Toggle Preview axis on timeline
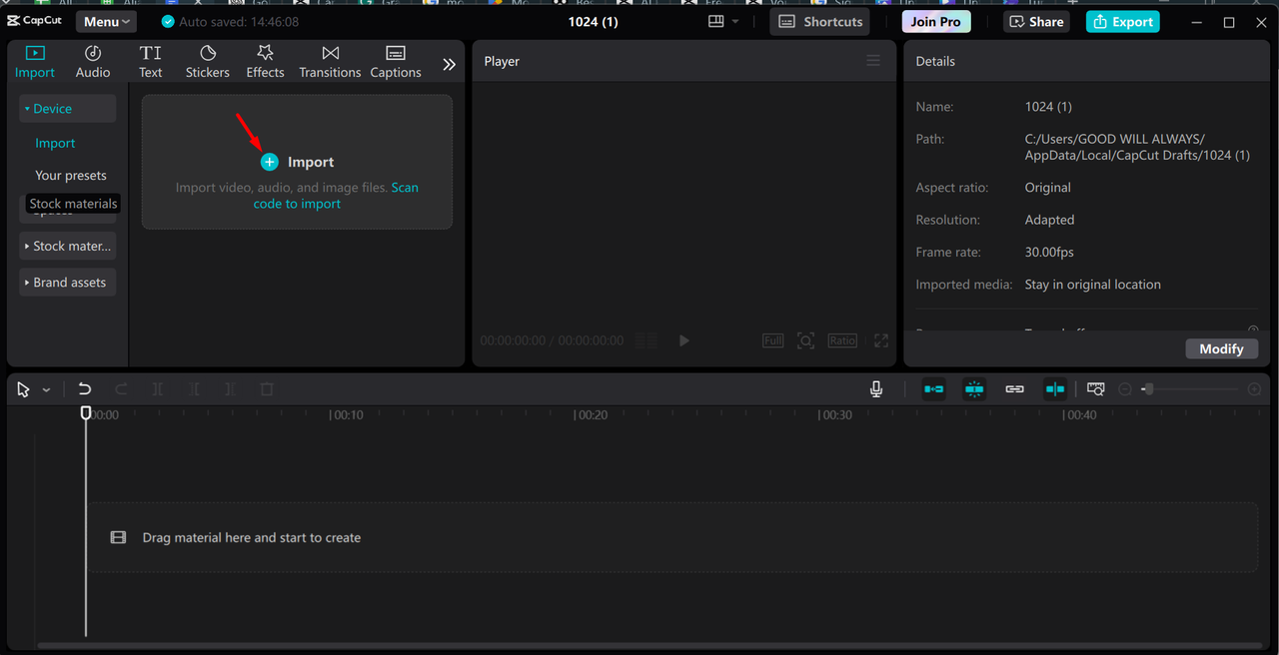 point(1055,389)
